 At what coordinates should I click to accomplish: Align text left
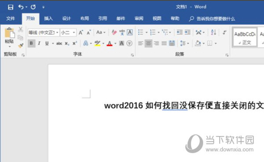pyautogui.click(x=141, y=43)
